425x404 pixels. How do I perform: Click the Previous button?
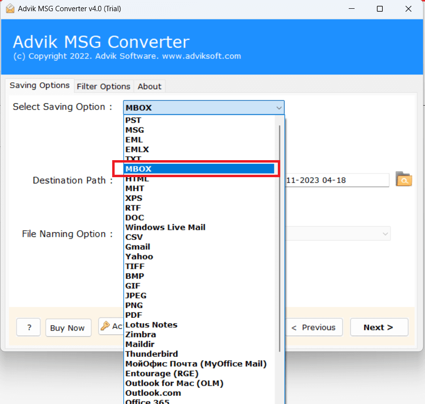click(314, 327)
